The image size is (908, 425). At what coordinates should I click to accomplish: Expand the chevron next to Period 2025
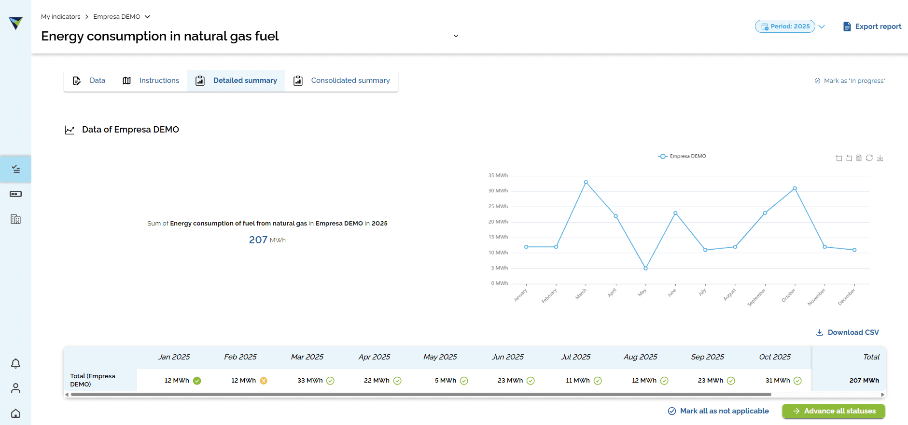822,27
